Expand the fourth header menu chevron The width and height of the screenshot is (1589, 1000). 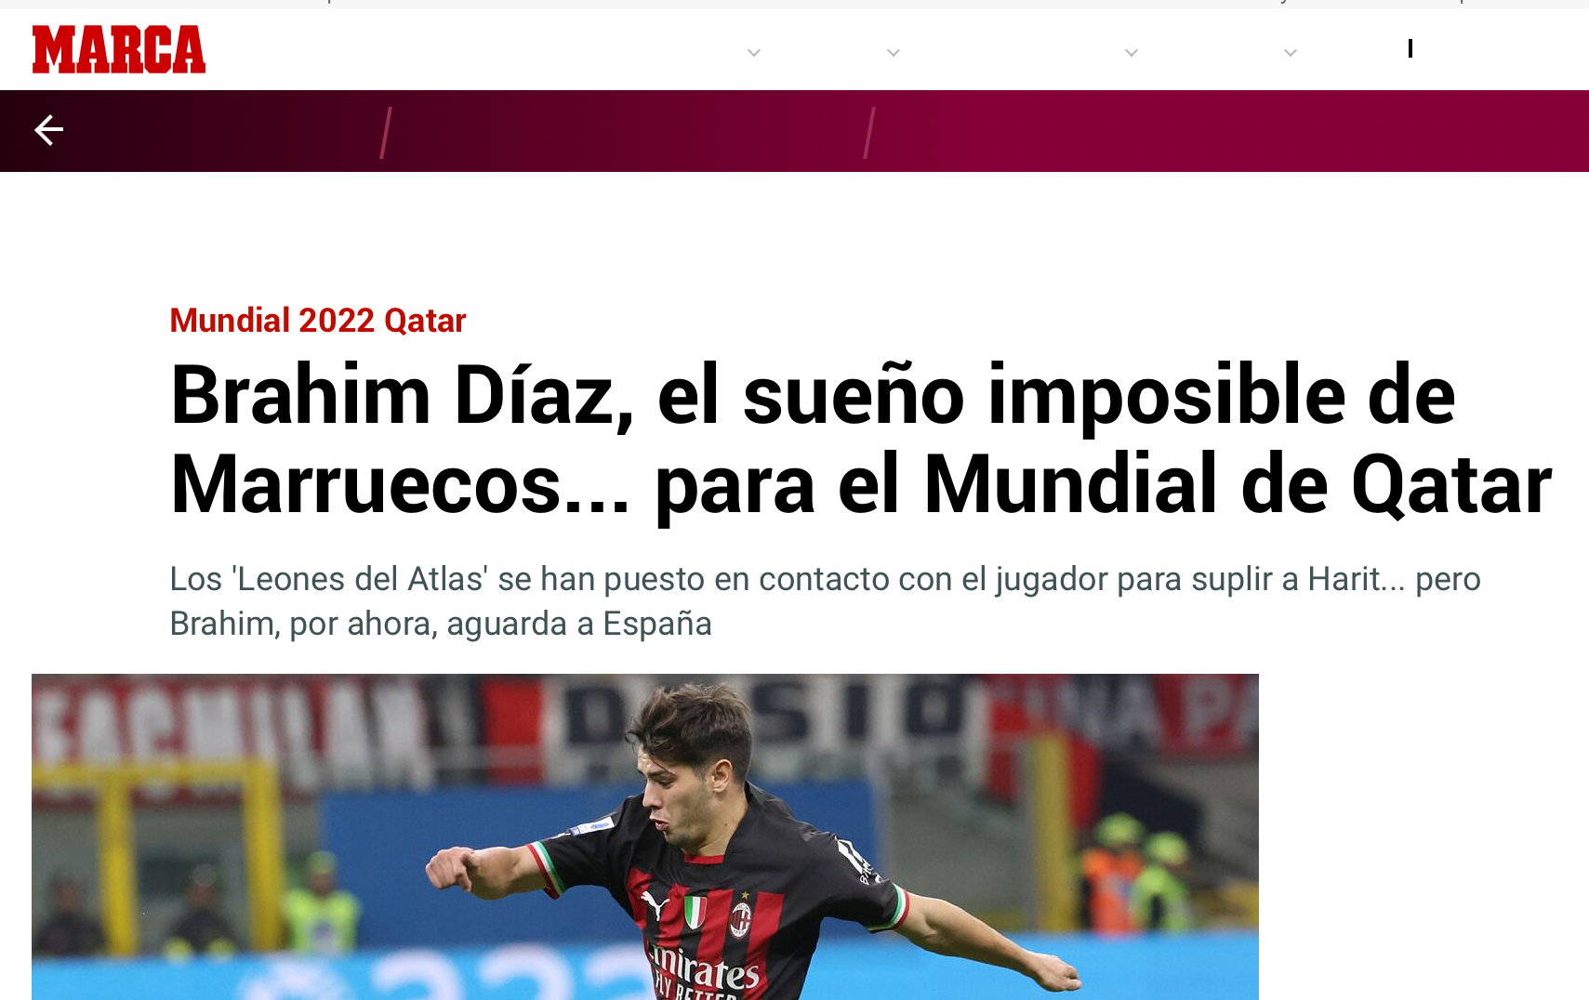click(1291, 53)
